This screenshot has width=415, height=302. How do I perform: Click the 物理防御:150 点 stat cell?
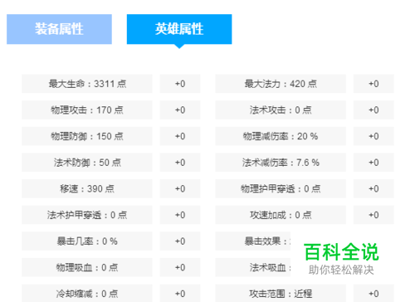click(x=87, y=136)
